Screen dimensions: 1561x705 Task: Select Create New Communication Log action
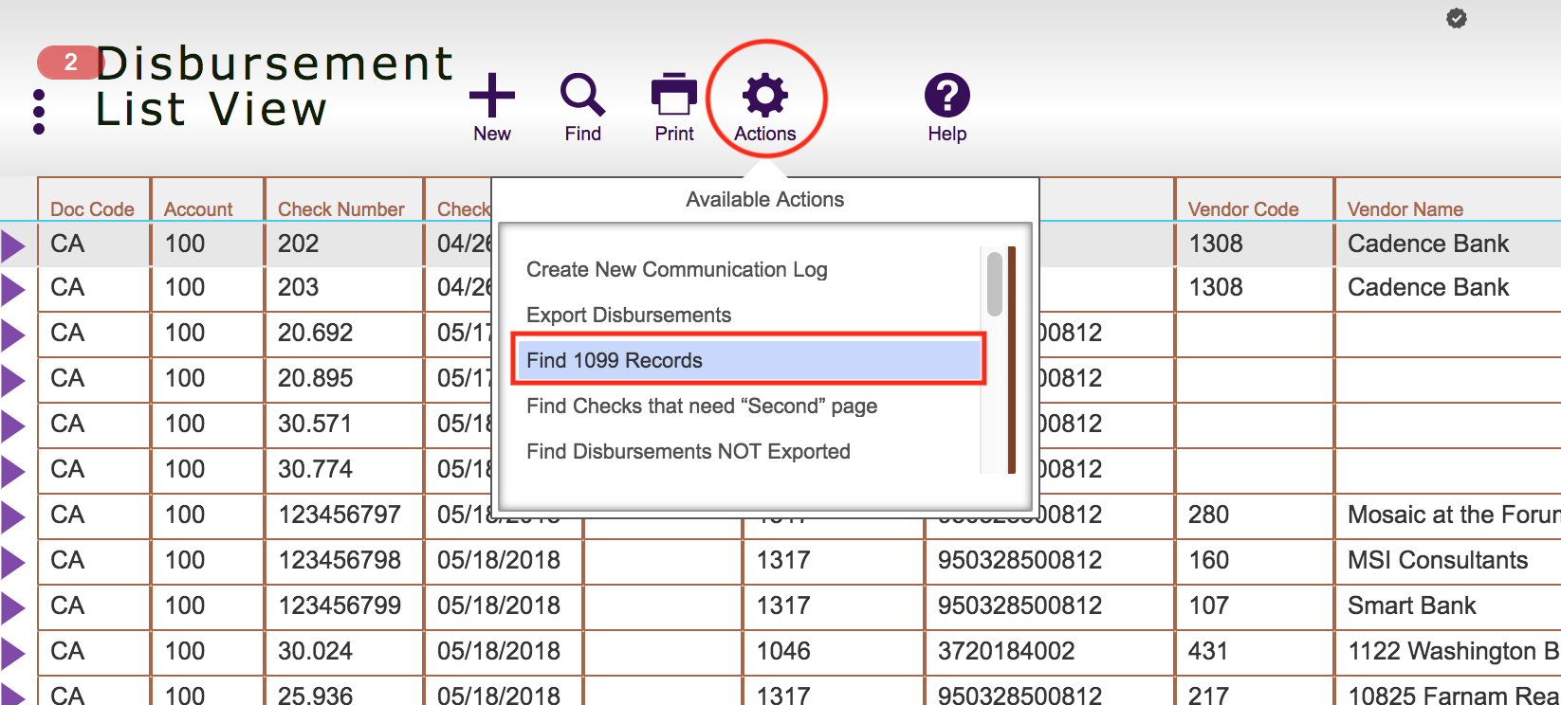676,269
